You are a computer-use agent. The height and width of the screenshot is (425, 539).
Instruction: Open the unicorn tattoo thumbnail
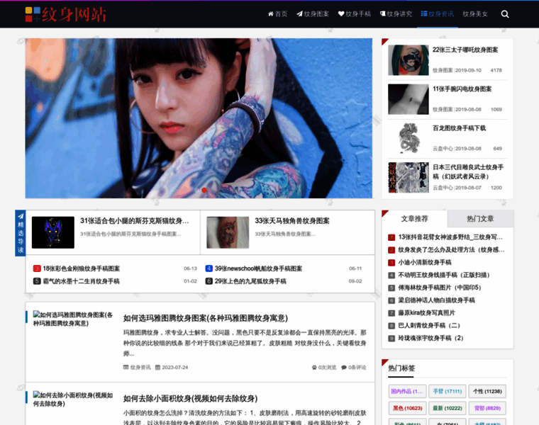point(228,232)
